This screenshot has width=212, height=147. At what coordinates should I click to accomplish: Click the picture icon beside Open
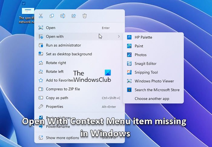(x=41, y=28)
